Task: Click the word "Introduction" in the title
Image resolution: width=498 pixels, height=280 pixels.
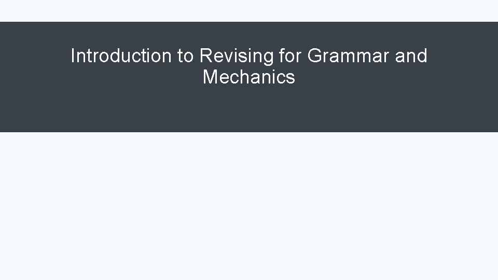Action: [121, 55]
